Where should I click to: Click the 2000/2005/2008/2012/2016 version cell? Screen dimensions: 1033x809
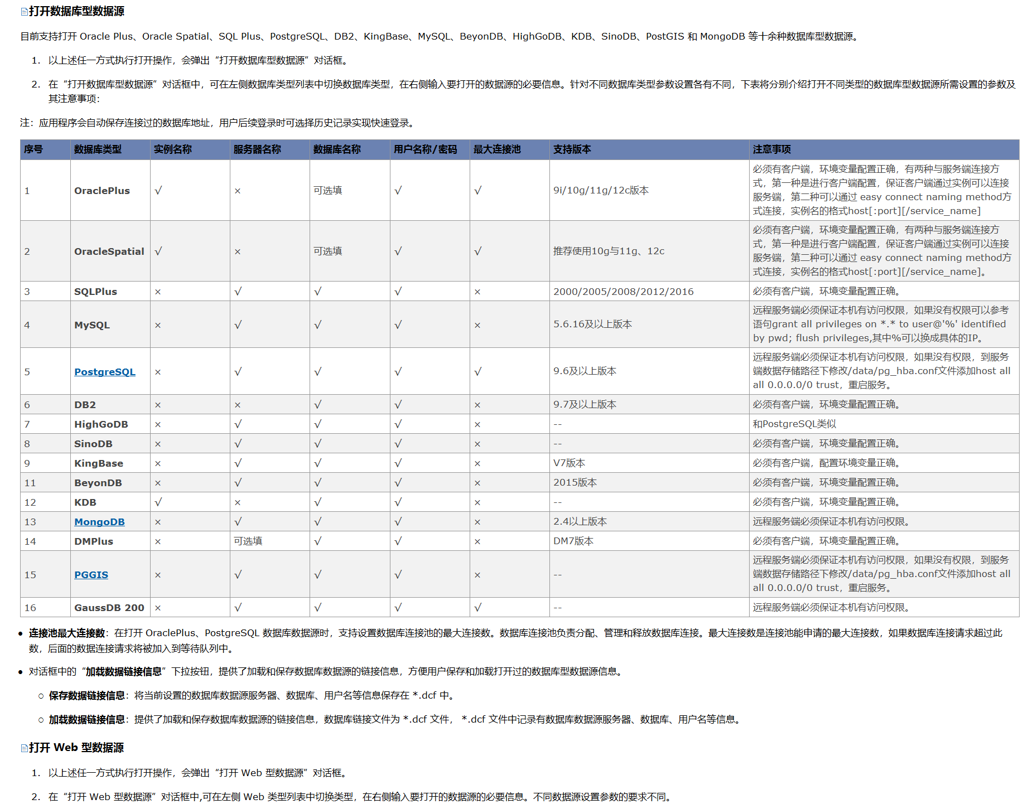[649, 292]
